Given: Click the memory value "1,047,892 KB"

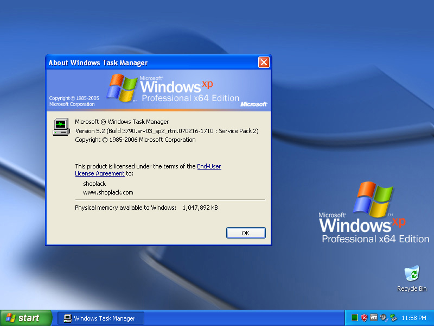Looking at the screenshot, I should [x=200, y=208].
